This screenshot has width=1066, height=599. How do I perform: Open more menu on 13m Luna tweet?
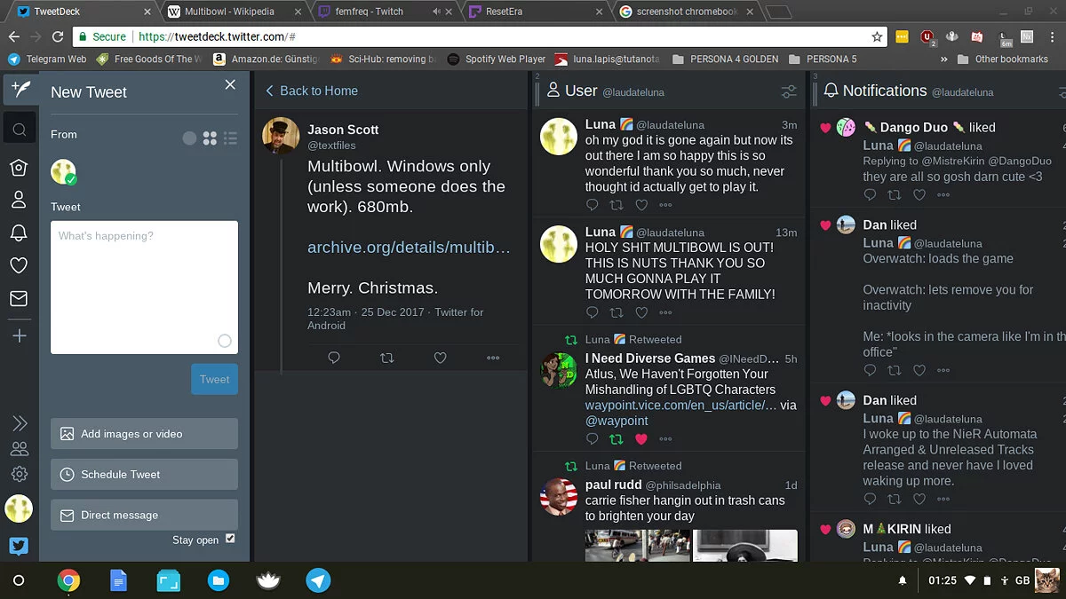(x=665, y=312)
